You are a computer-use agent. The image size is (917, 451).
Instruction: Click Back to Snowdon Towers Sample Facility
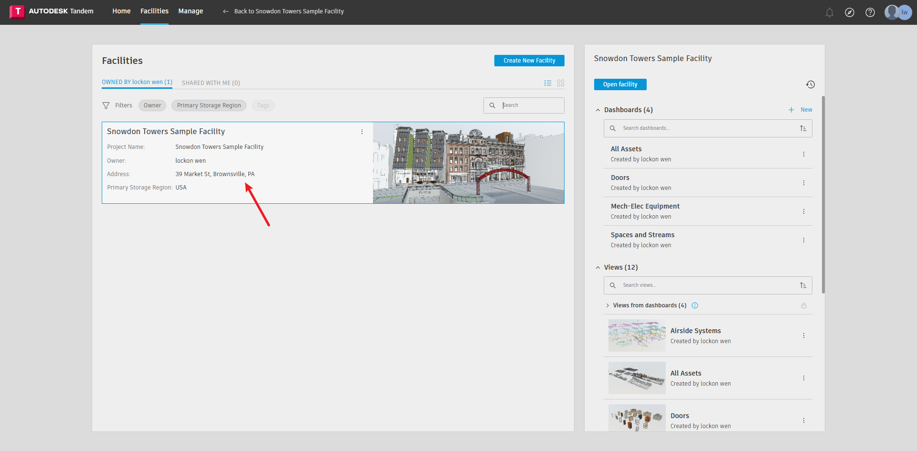point(289,11)
